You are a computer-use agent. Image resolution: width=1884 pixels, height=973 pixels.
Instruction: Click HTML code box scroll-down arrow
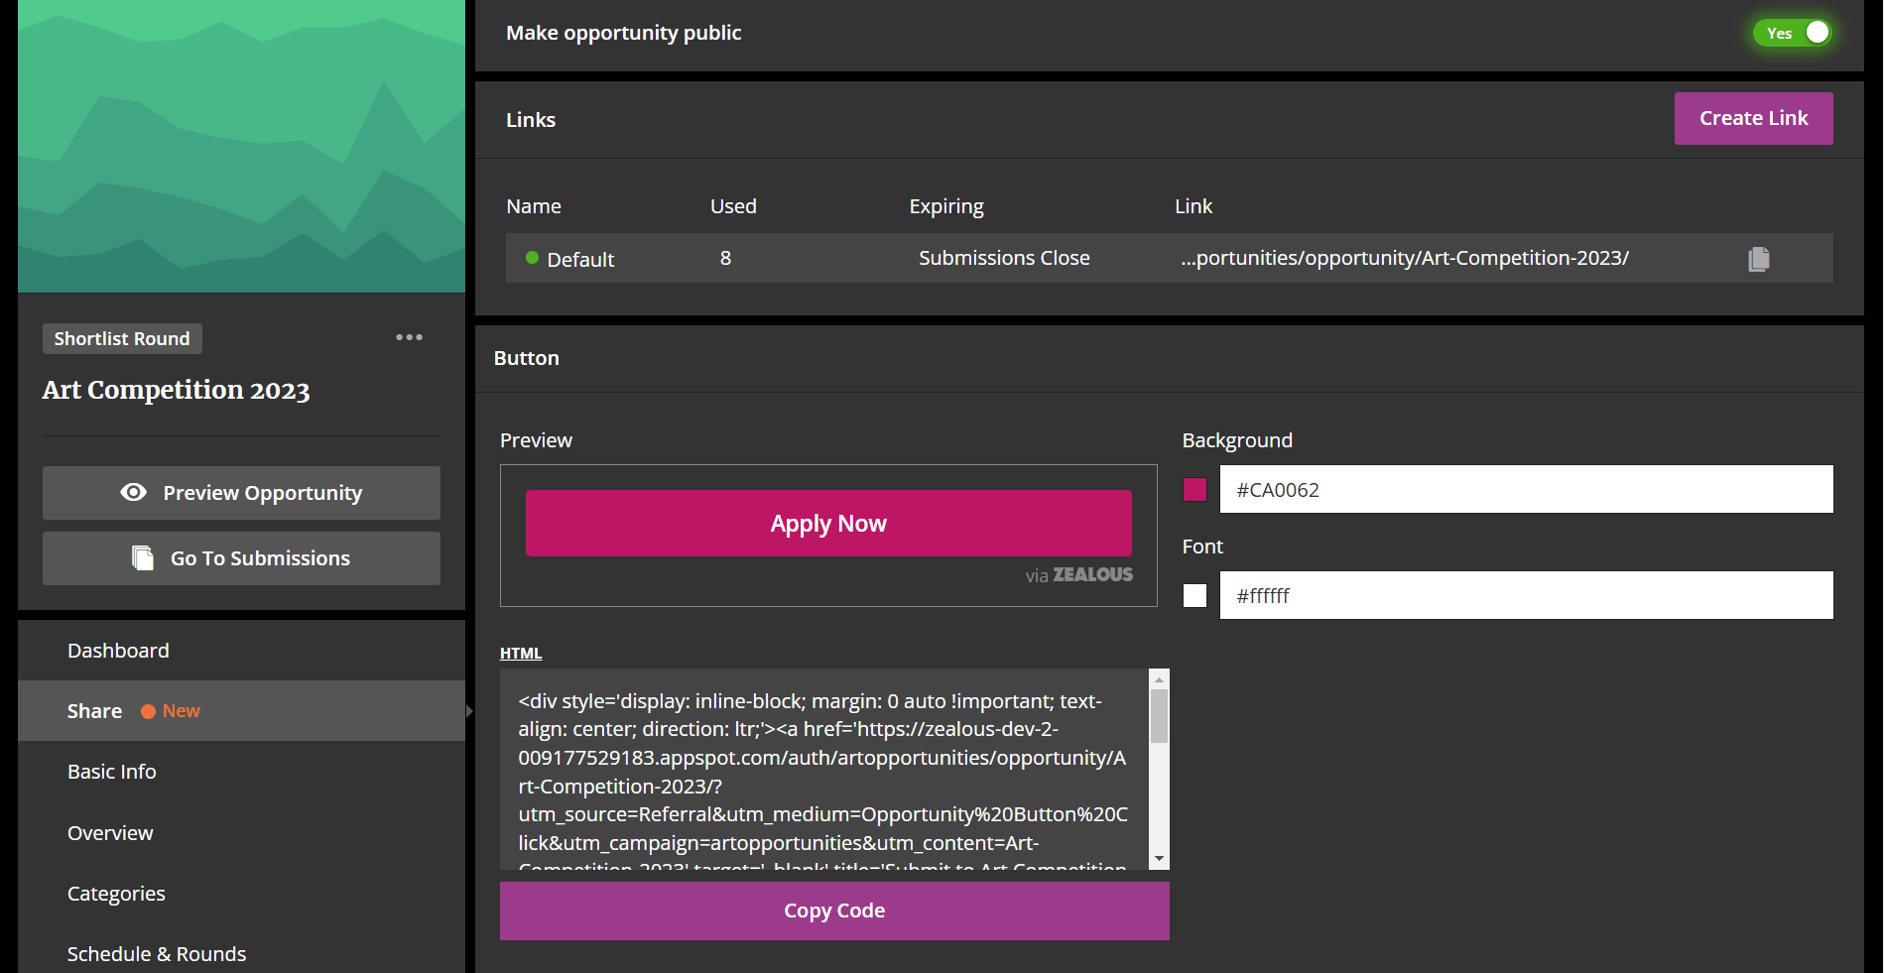[1159, 859]
